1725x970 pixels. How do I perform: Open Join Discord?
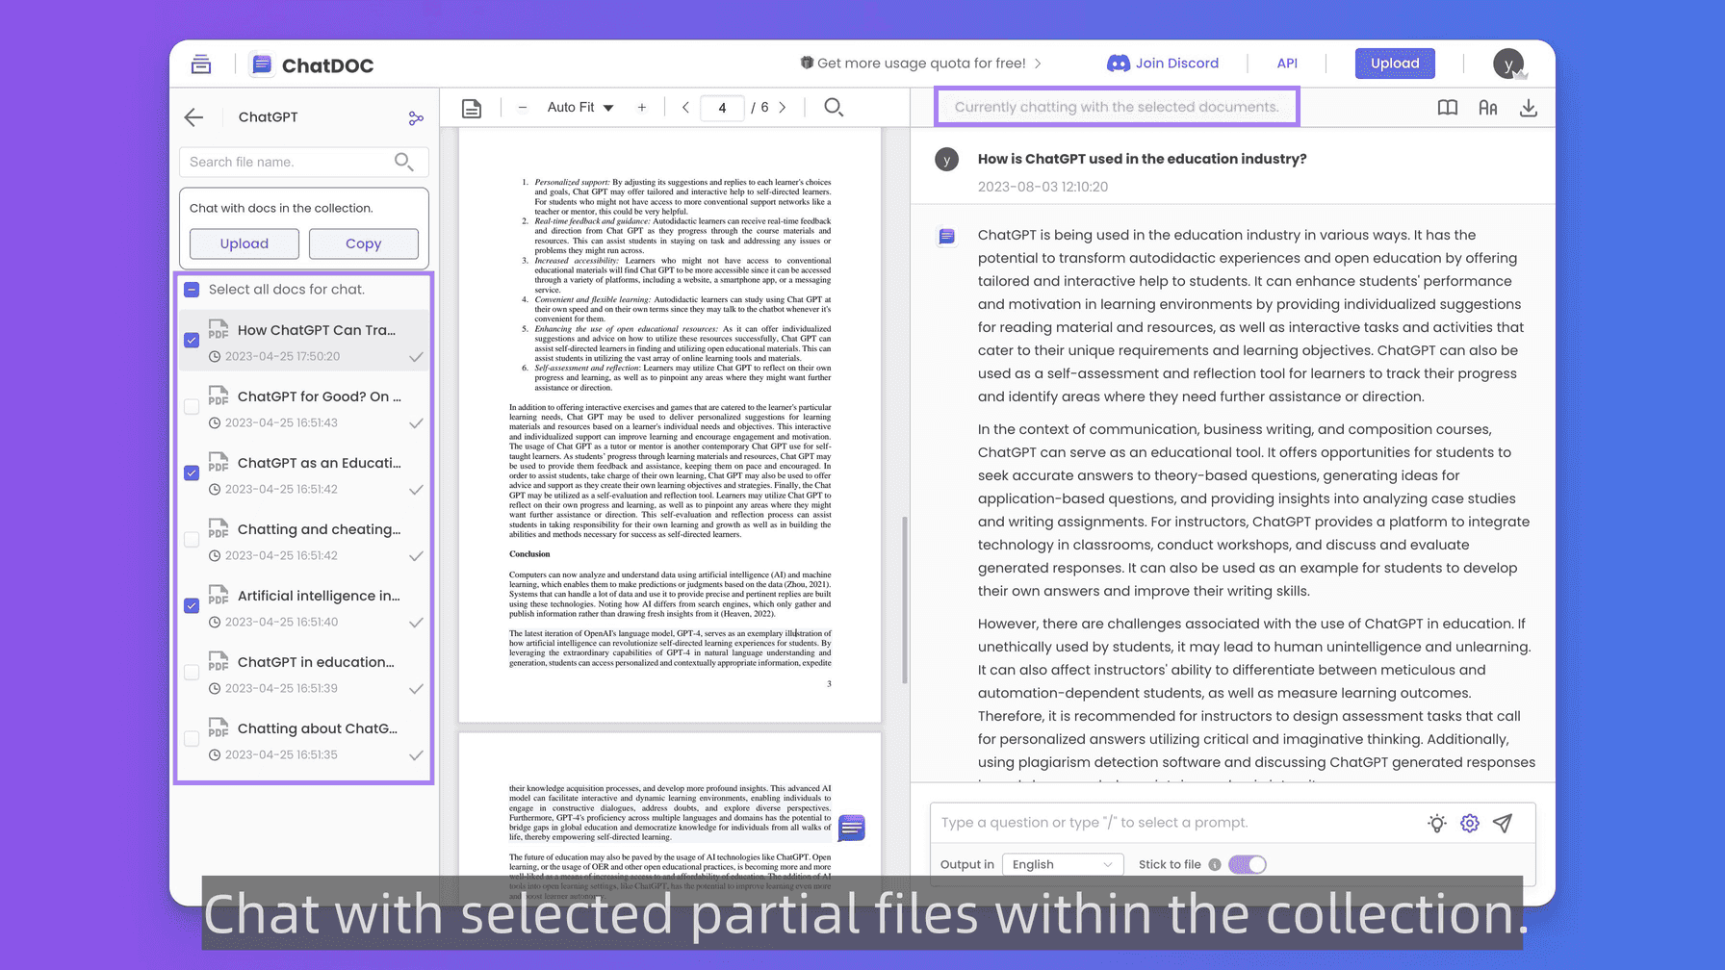[1163, 63]
